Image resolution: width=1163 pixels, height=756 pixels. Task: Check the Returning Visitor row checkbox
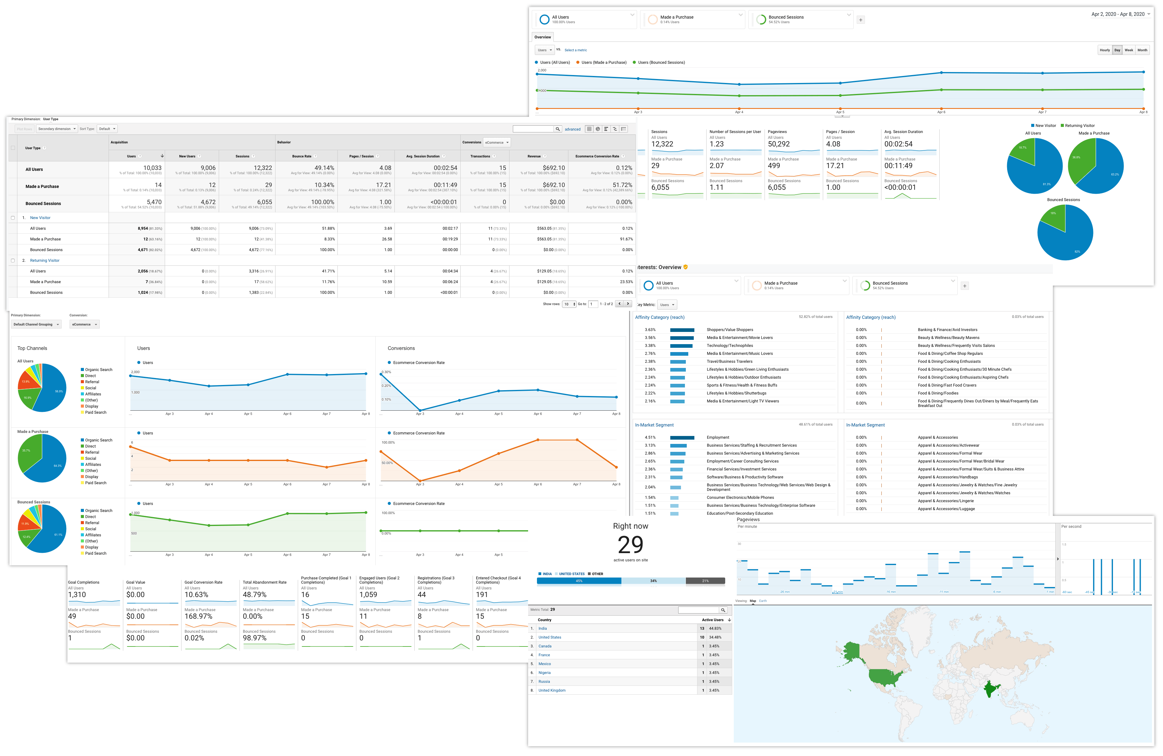point(13,261)
